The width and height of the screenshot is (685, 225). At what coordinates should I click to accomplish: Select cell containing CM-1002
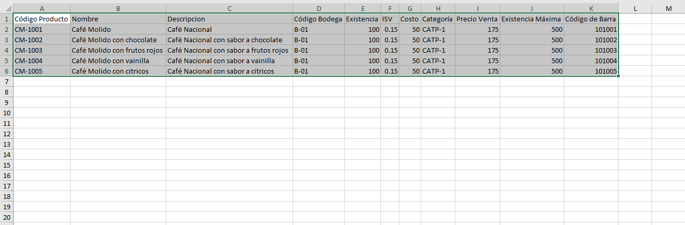pos(42,40)
